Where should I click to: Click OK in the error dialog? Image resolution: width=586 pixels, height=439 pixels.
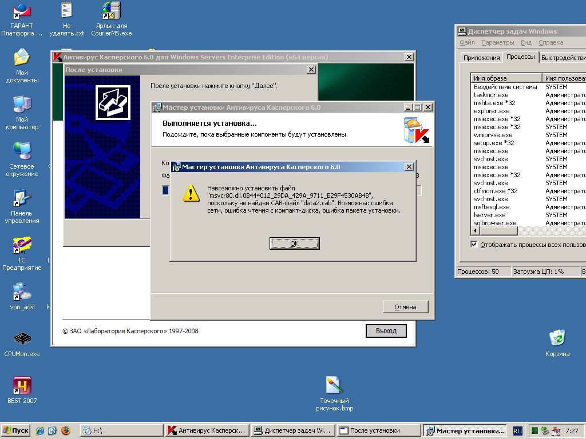pos(295,244)
